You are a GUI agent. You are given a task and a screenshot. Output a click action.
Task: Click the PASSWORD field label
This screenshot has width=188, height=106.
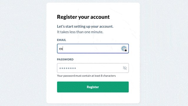click(65, 59)
